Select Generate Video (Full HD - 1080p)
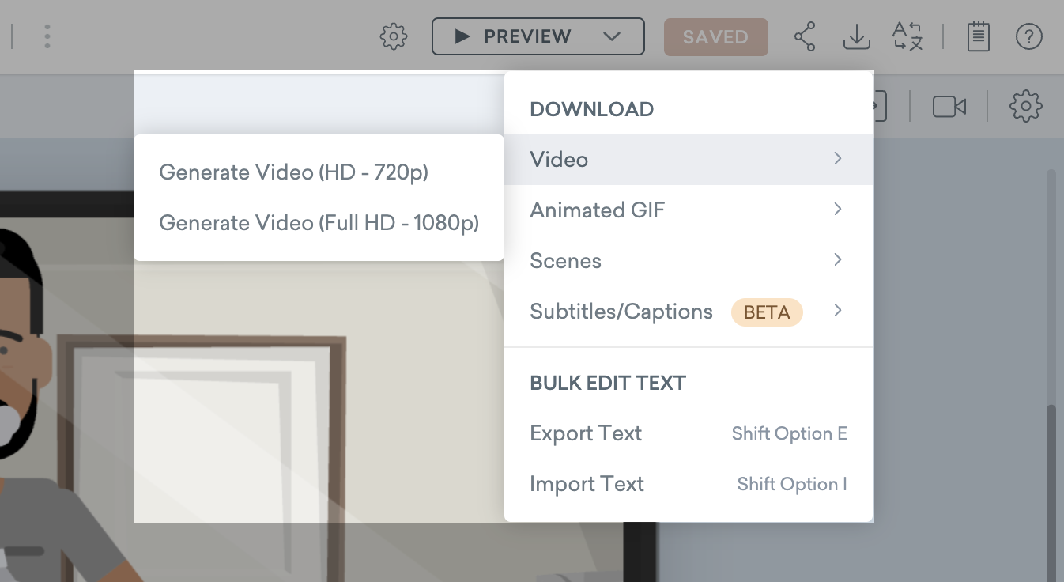1064x582 pixels. pyautogui.click(x=319, y=223)
